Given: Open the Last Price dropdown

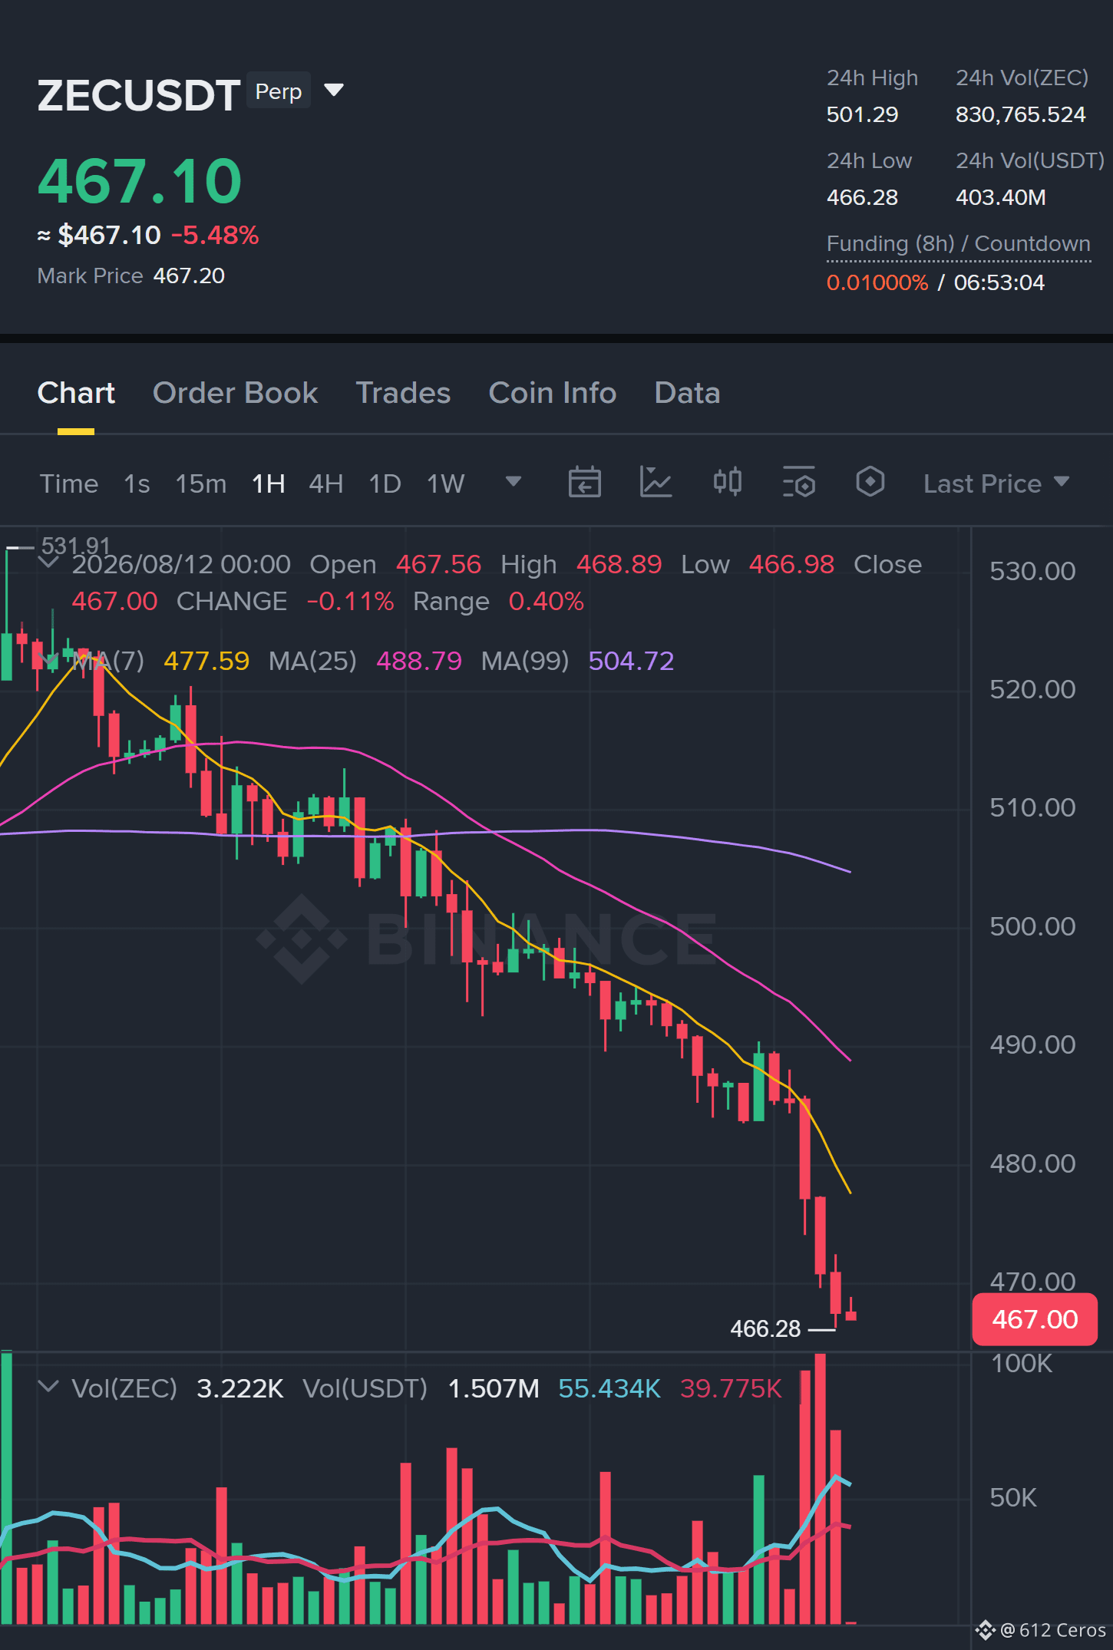Looking at the screenshot, I should pos(996,483).
